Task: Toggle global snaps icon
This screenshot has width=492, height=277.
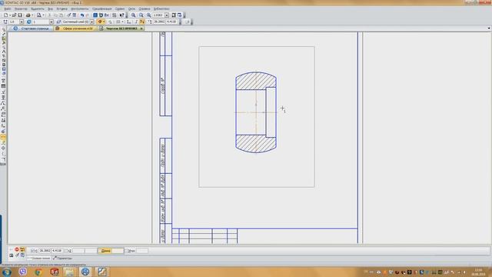Action: coord(100,22)
